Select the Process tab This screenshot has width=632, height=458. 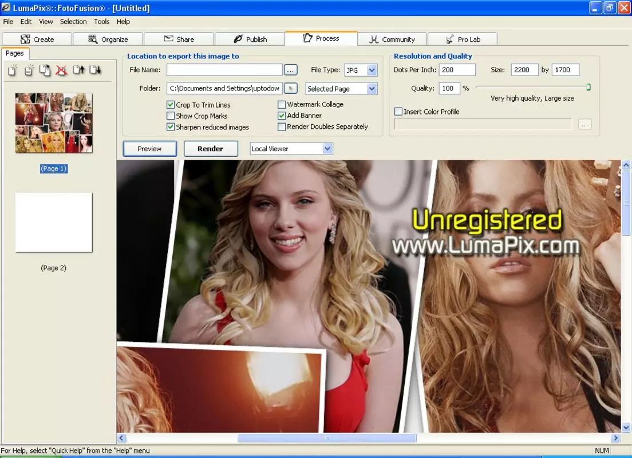(321, 38)
